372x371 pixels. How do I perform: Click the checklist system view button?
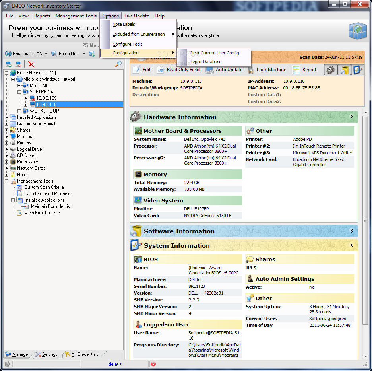click(358, 70)
